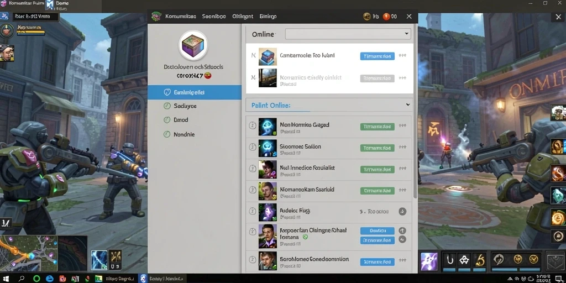The width and height of the screenshot is (566, 283).
Task: Toggle the circle marker next to Komanookam Ssariuld
Action: tap(253, 190)
